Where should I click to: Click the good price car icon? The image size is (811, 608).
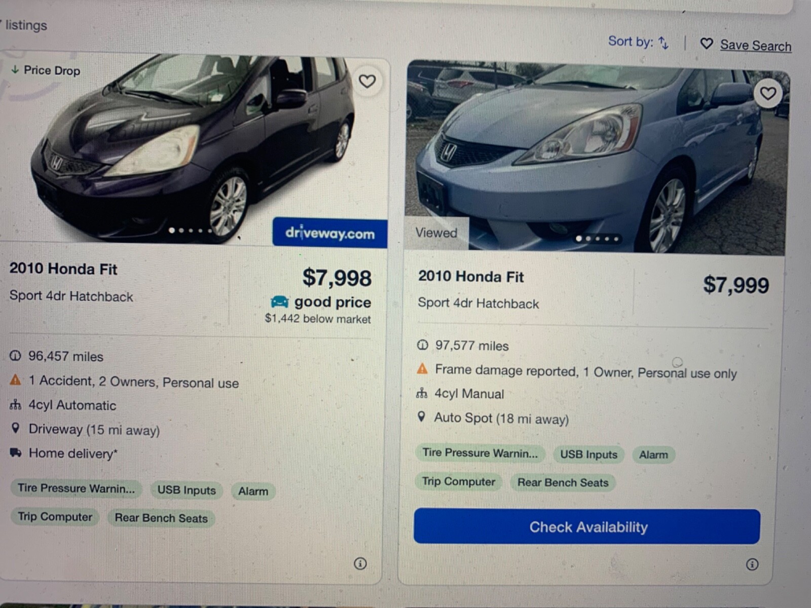click(279, 302)
